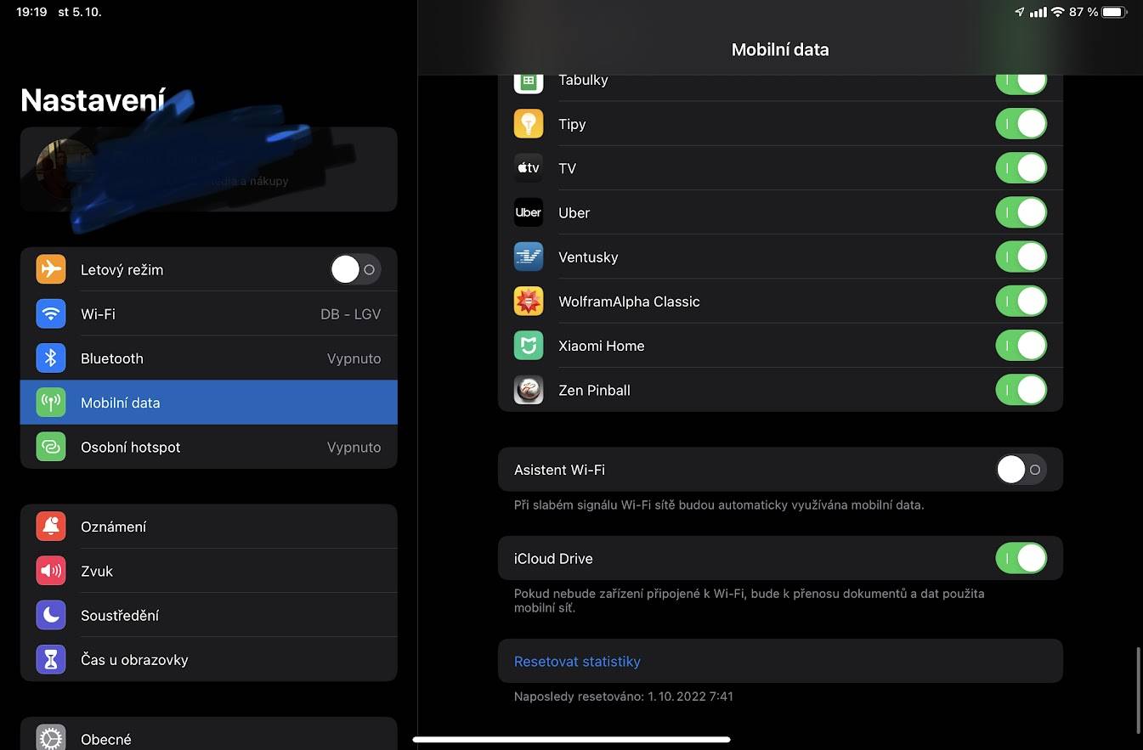The image size is (1143, 750).
Task: Open the Wi-Fi settings row
Action: click(208, 313)
